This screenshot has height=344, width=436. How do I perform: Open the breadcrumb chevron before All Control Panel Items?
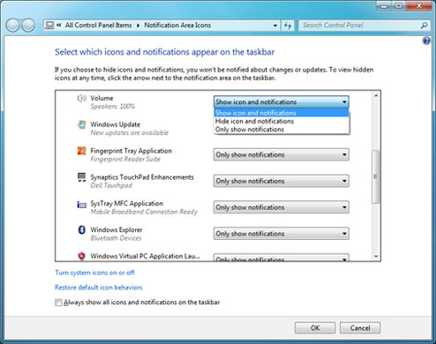59,26
